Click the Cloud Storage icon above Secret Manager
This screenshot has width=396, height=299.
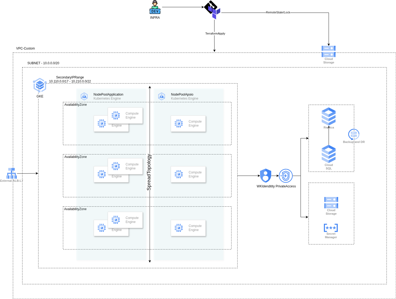331,203
